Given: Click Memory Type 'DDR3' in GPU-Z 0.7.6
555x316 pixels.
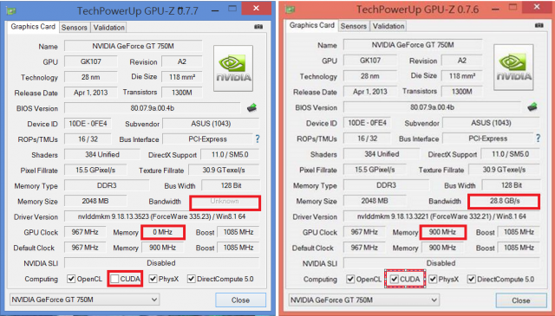Looking at the screenshot, I should (x=386, y=185).
